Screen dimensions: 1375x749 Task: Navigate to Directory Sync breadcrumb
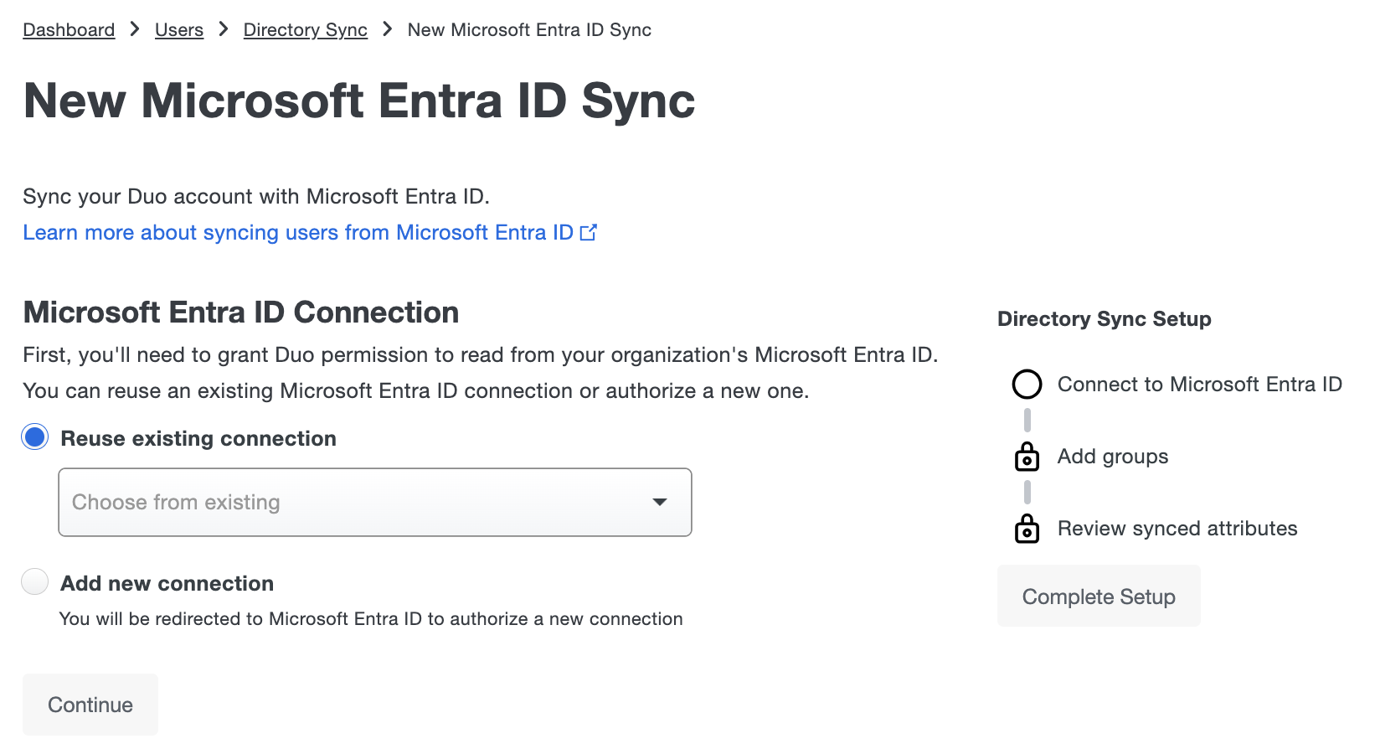pos(306,30)
